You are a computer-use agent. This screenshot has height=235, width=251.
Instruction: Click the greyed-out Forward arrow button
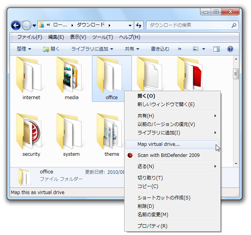click(x=26, y=25)
